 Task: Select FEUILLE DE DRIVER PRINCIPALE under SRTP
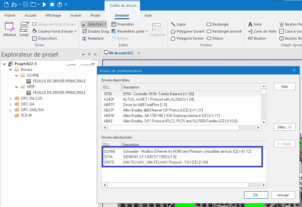click(59, 93)
